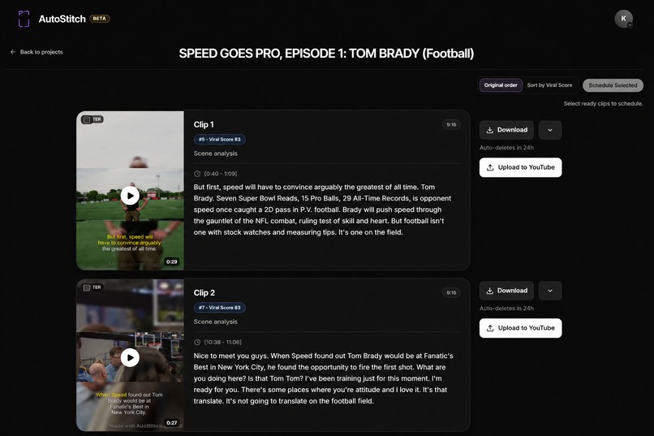Click the project title heading
654x436 pixels.
pyautogui.click(x=326, y=54)
